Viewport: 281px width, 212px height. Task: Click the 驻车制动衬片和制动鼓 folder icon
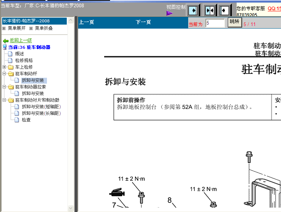11,100
